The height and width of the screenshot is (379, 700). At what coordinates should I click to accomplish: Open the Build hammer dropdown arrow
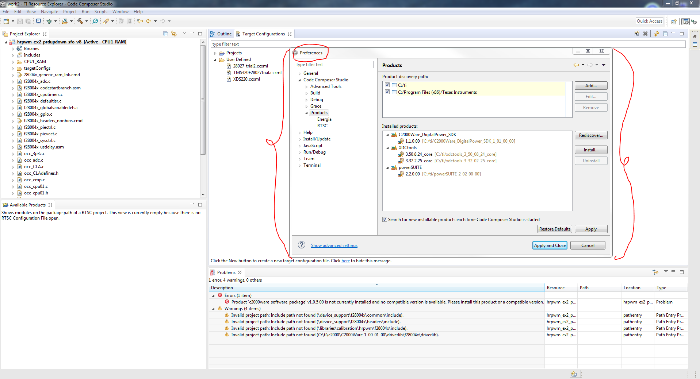87,21
